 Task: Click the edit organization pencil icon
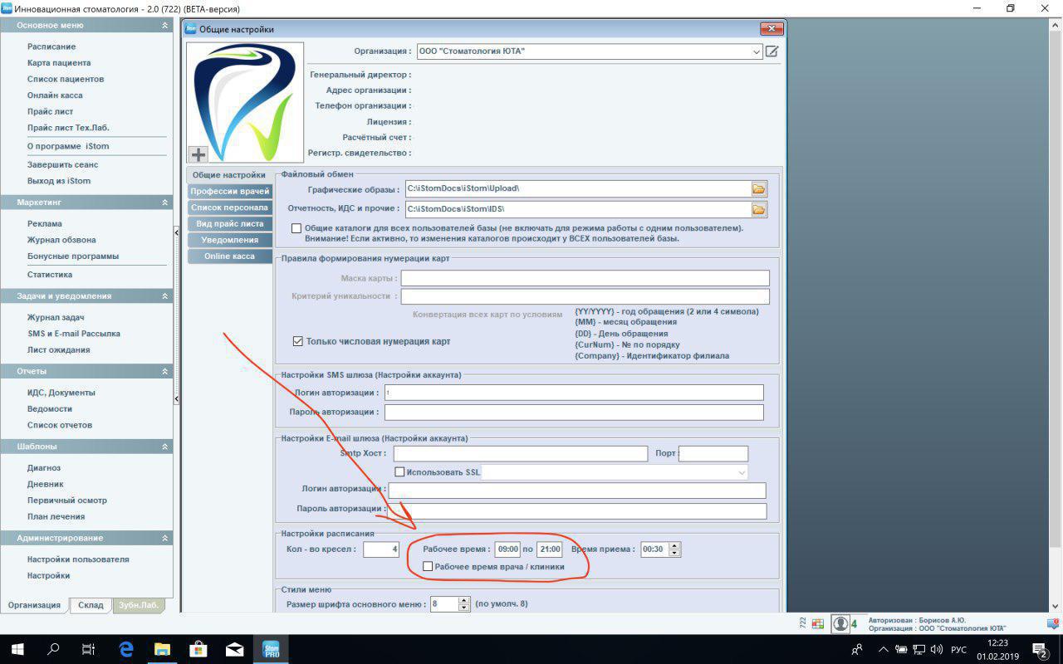click(772, 51)
